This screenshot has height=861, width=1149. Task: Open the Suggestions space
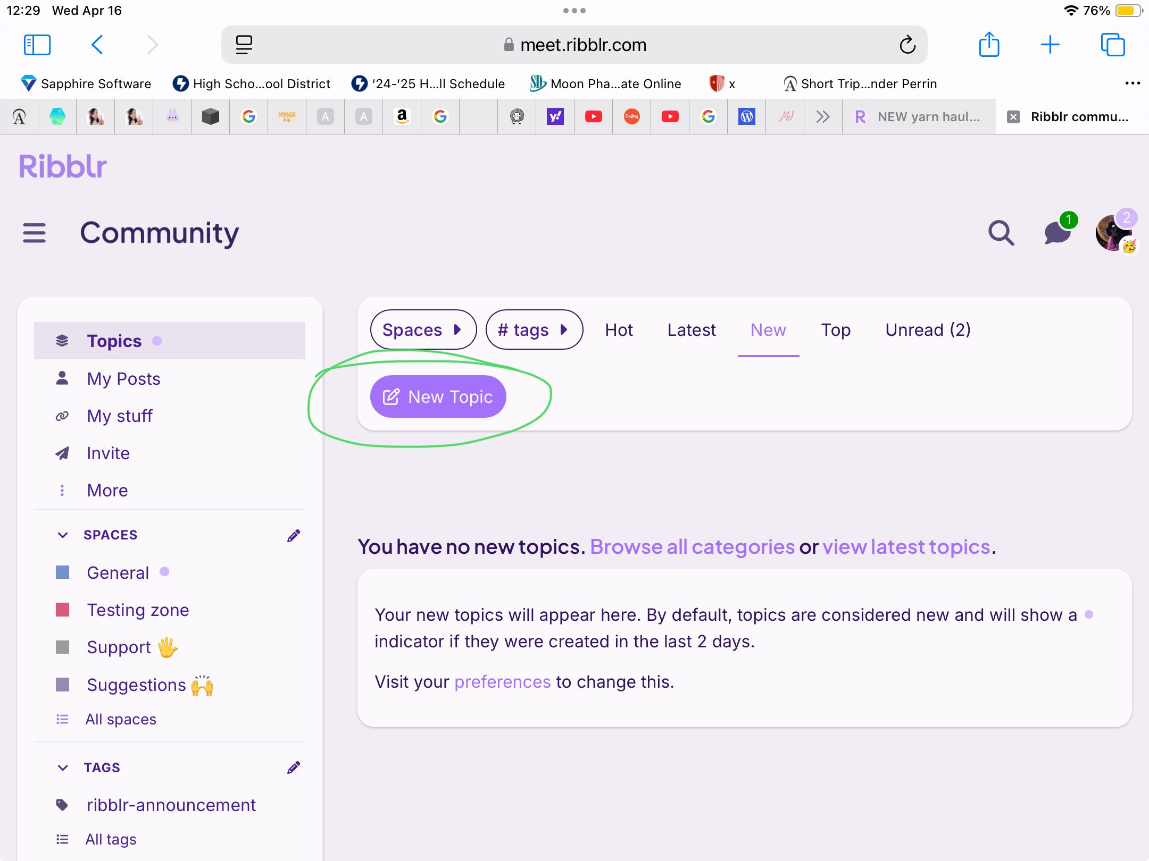[x=150, y=685]
